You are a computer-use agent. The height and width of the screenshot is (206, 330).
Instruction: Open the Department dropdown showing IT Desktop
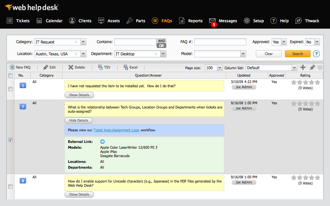click(163, 54)
